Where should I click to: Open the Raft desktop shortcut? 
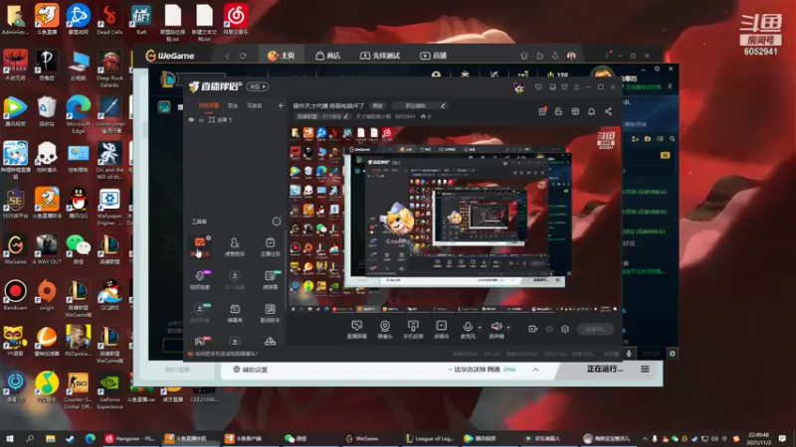[x=141, y=19]
